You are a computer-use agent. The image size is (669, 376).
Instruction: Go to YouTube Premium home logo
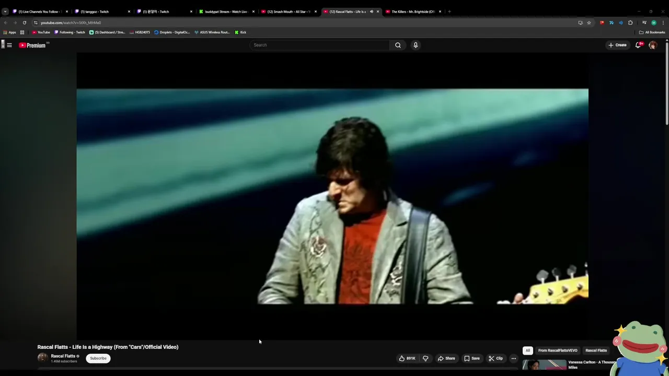pos(32,45)
